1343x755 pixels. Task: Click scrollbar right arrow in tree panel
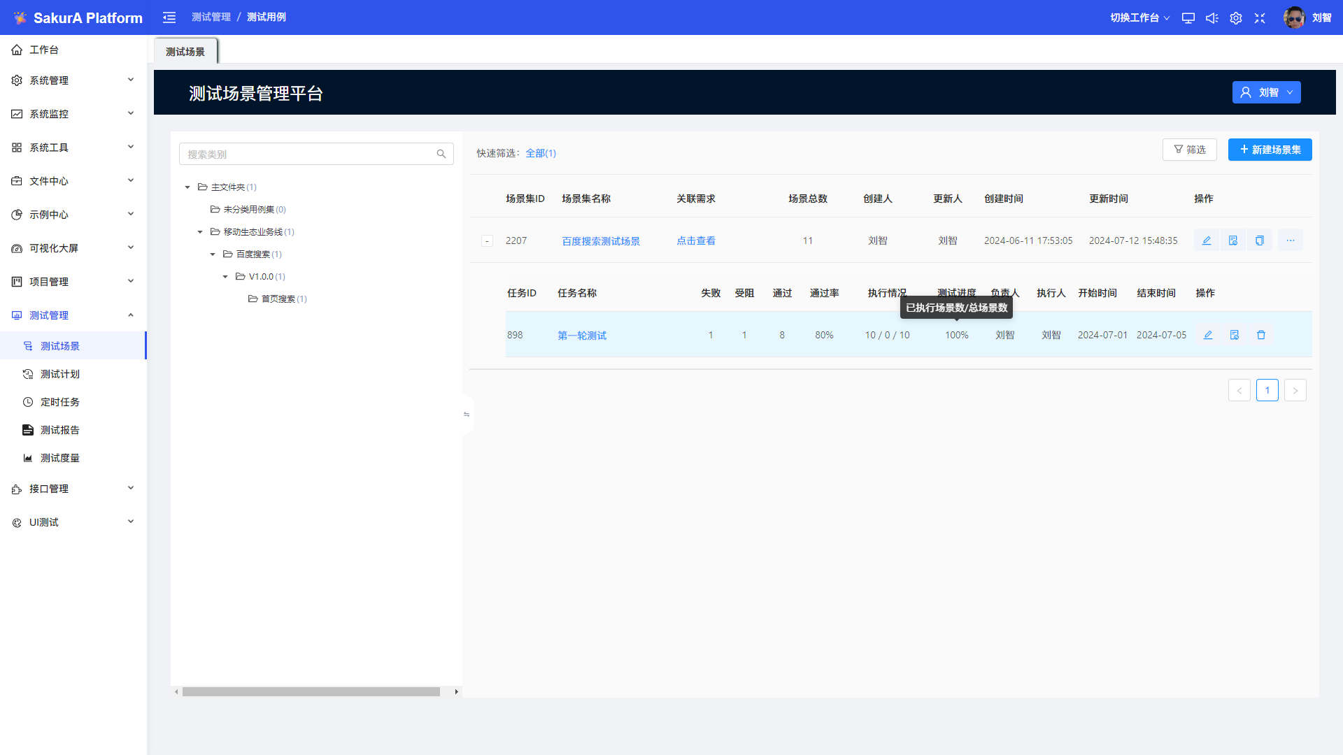(457, 692)
